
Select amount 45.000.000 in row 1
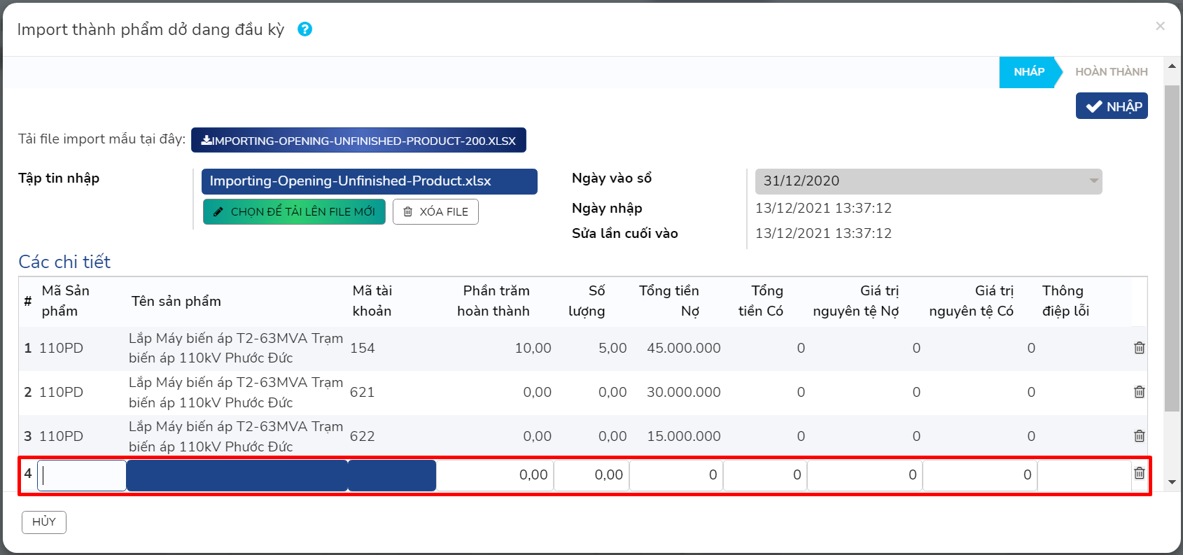684,348
